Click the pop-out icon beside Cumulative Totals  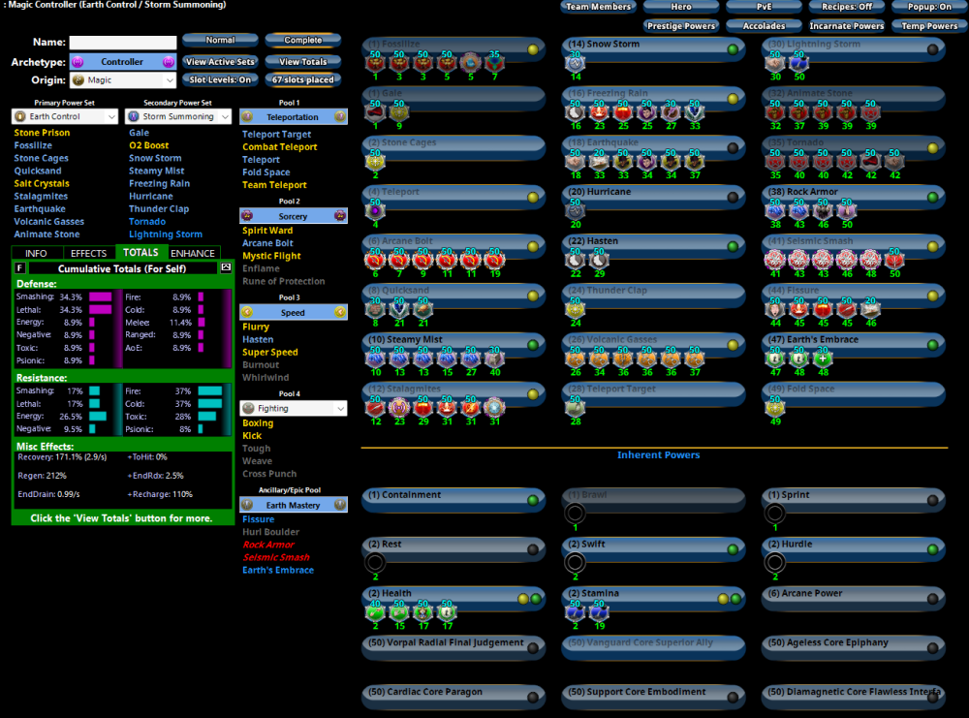(226, 267)
